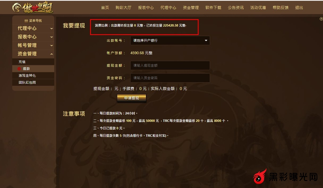Open 购彩大厅 in top navigation
This screenshot has height=188, width=323.
click(x=123, y=8)
